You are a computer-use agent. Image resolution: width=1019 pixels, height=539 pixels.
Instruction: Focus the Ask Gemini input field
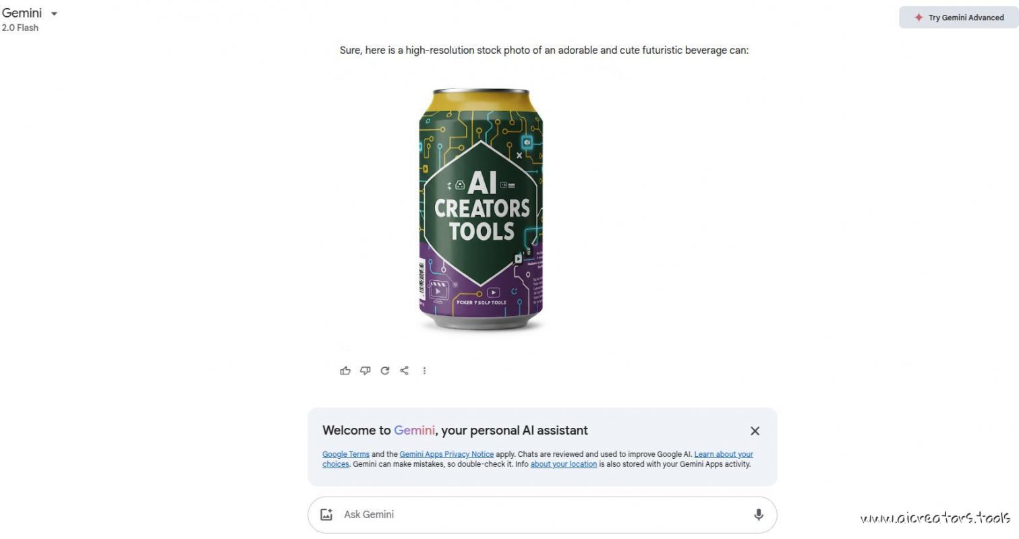(x=542, y=515)
